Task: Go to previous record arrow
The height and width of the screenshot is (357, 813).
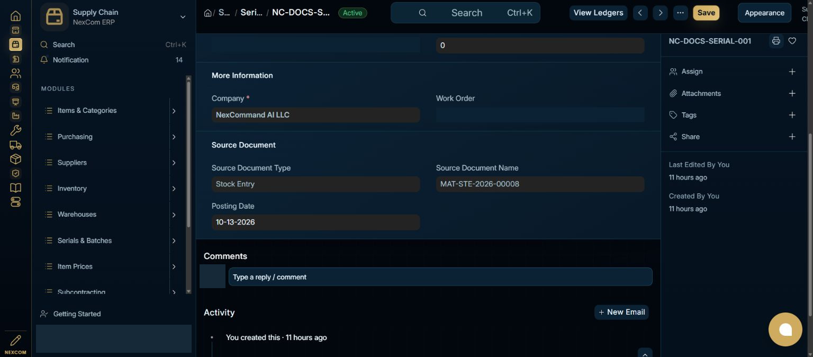Action: click(x=640, y=13)
